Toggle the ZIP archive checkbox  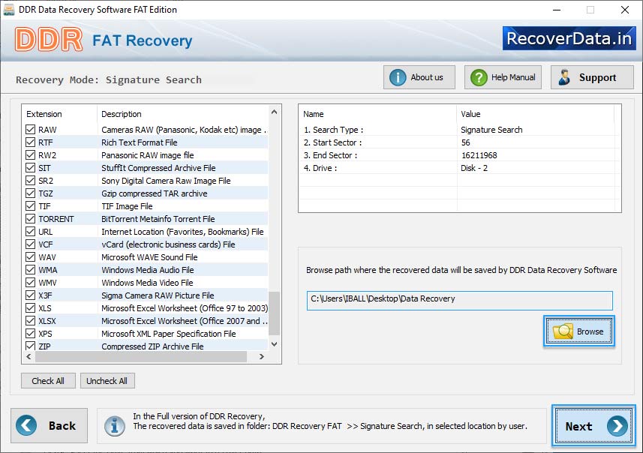coord(30,346)
